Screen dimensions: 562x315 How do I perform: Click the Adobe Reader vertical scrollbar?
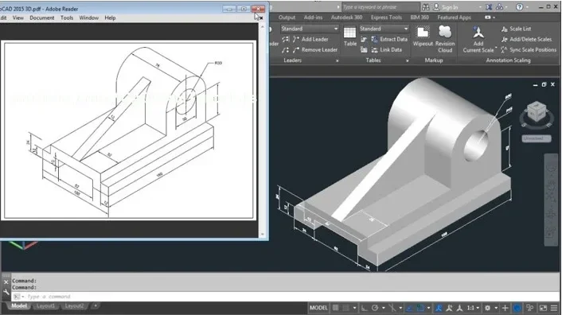point(263,130)
